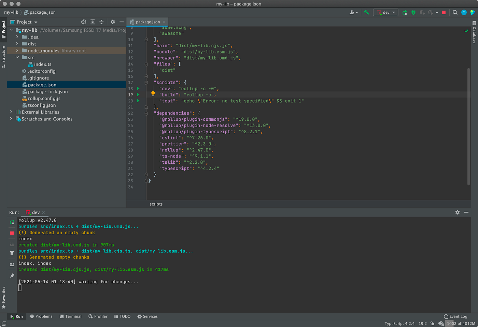Click the green build hammer icon
The image size is (478, 327).
pyautogui.click(x=366, y=12)
